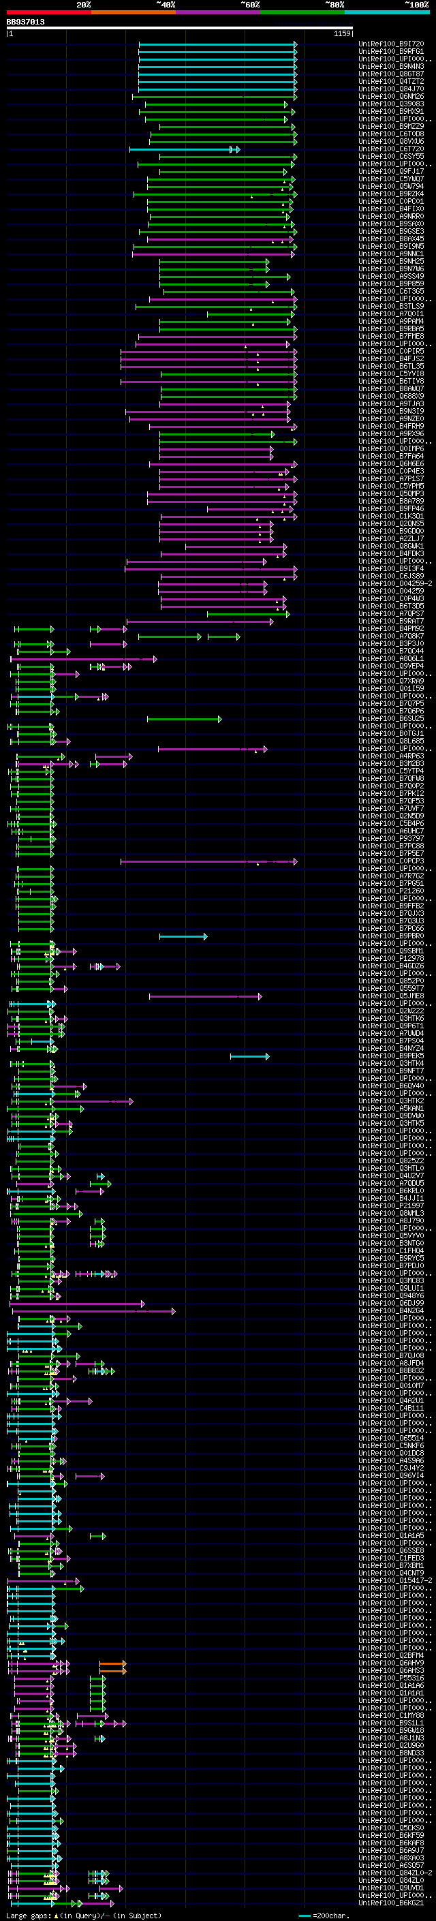Click the UniRef100_P21260 label
This screenshot has height=1921, width=436.
click(391, 891)
